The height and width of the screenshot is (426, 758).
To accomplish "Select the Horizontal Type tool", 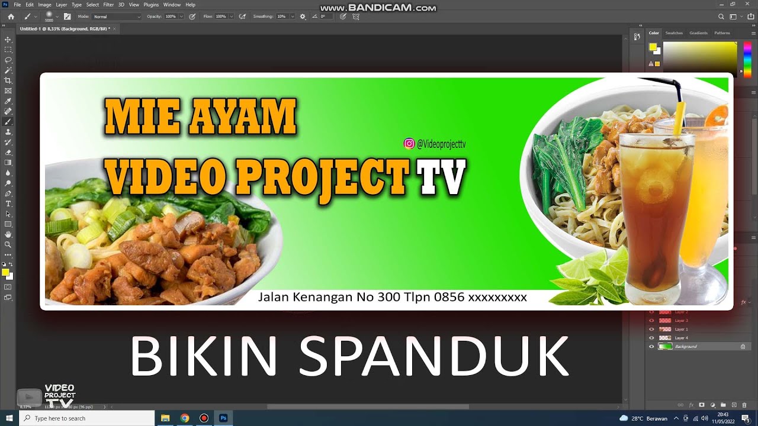I will (8, 204).
